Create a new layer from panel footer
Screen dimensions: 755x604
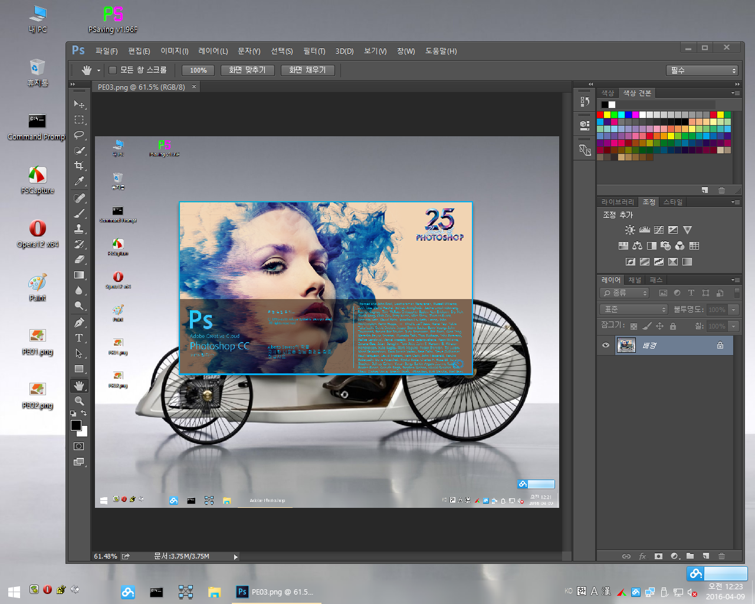(705, 556)
